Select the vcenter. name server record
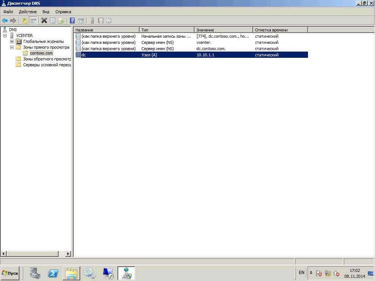 (204, 42)
